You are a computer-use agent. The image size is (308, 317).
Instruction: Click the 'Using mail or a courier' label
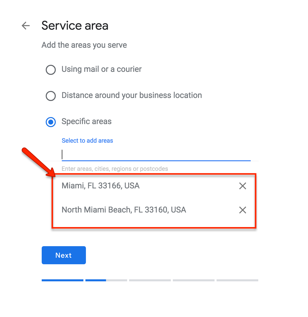click(x=101, y=69)
